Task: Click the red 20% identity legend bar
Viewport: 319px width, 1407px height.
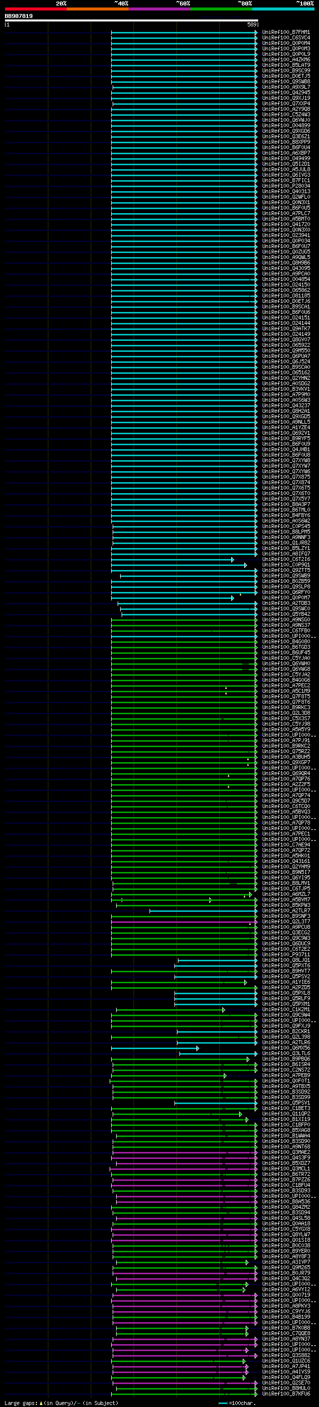Action: 36,9
